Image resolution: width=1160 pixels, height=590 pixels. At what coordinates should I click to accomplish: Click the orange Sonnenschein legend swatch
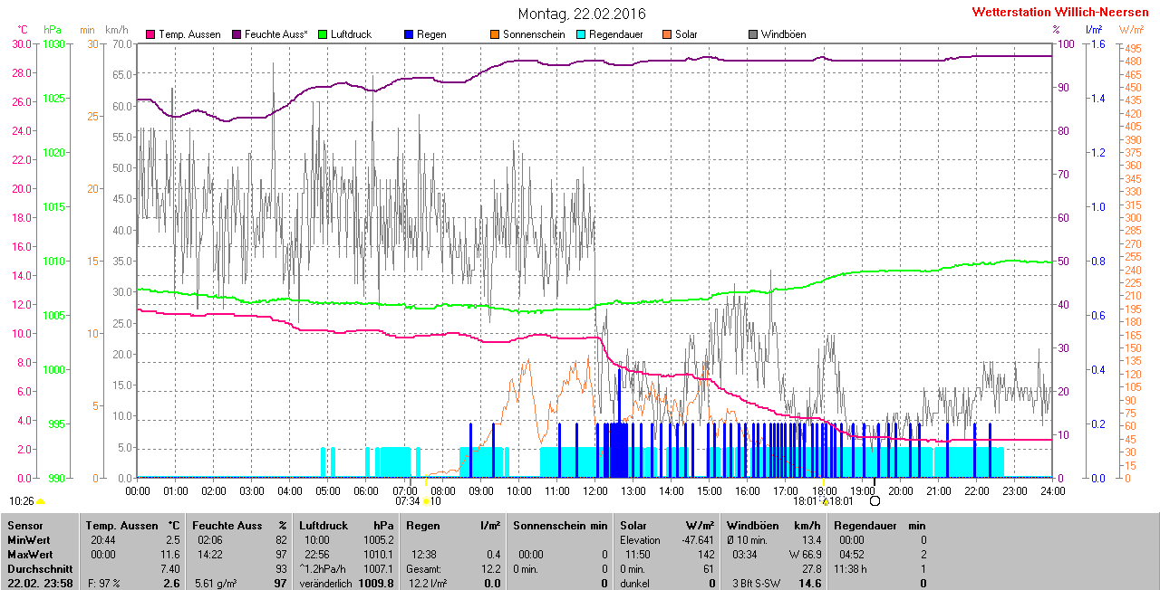tap(495, 34)
